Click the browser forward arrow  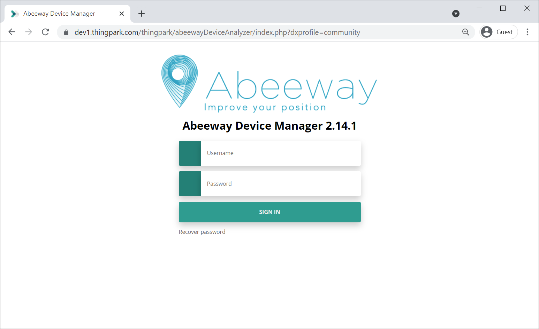(x=29, y=32)
